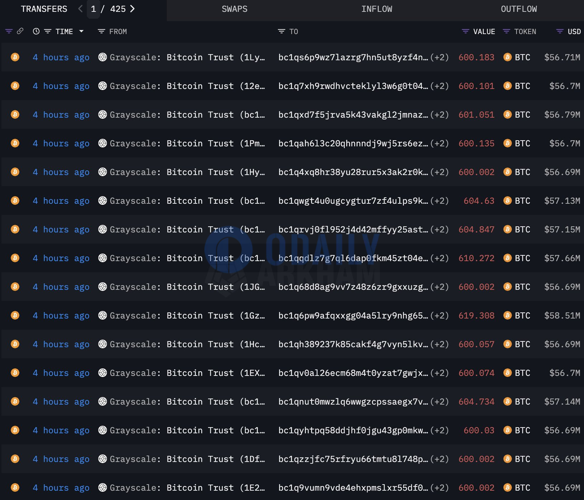Click the 604.734 value cell
584x500 pixels.
(476, 402)
